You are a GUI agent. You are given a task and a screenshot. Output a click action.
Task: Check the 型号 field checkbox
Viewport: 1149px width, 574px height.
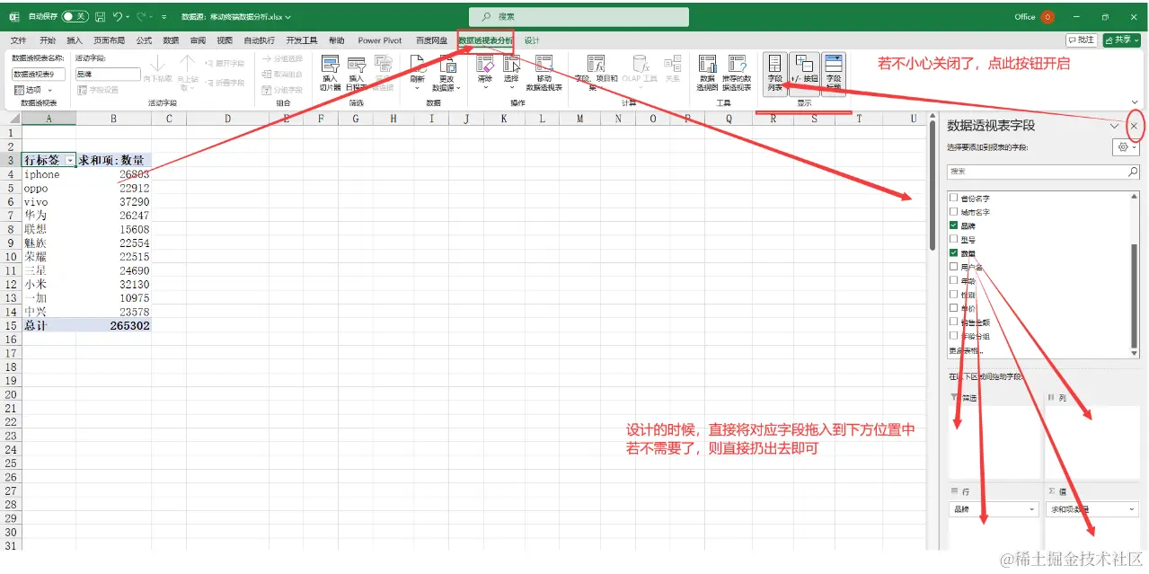[x=954, y=240]
